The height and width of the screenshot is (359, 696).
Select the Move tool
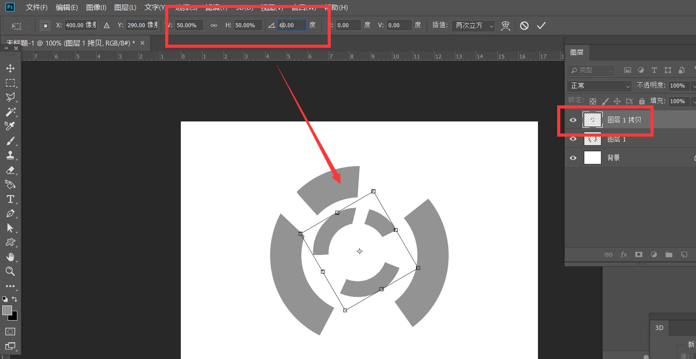(10, 68)
